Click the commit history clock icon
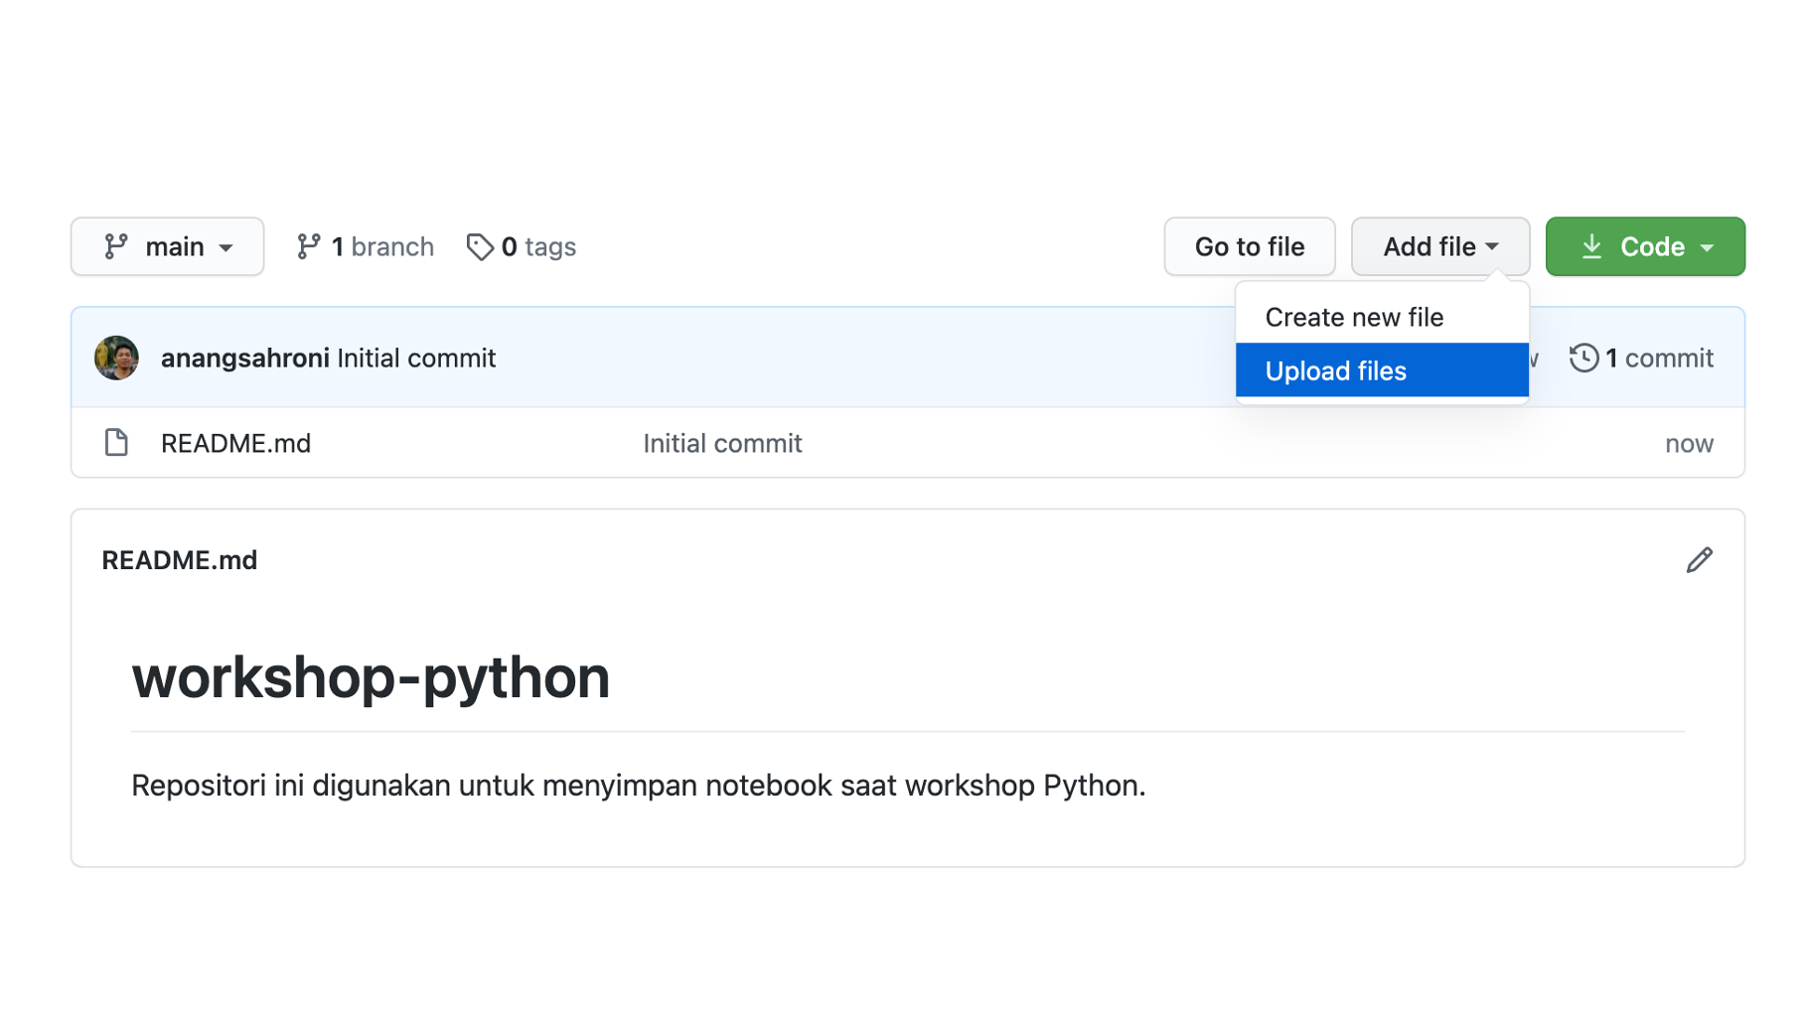This screenshot has height=1026, width=1804. click(x=1583, y=358)
